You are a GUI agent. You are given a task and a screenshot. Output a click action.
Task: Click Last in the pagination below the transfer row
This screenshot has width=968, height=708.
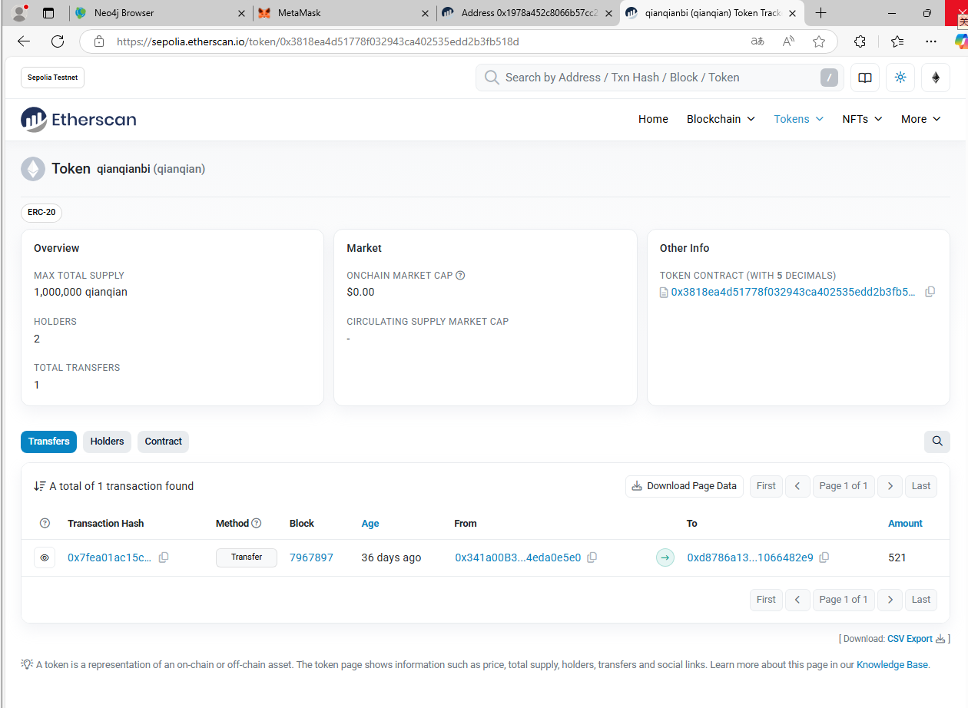(921, 600)
